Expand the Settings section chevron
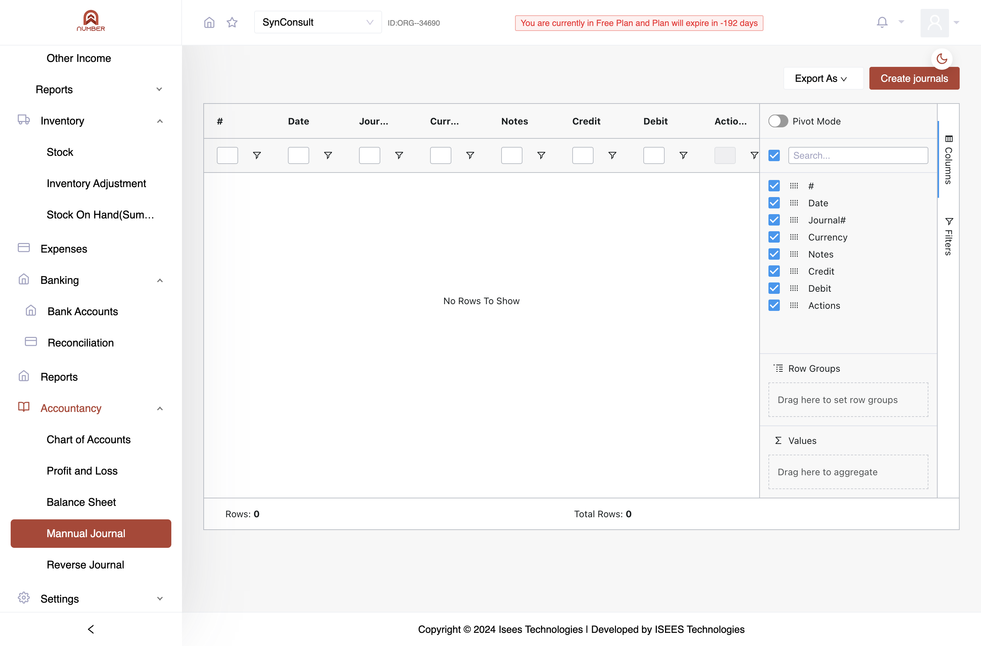This screenshot has width=981, height=646. [160, 599]
